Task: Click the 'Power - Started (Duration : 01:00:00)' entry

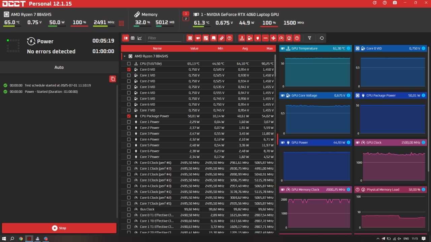Action: click(x=51, y=91)
